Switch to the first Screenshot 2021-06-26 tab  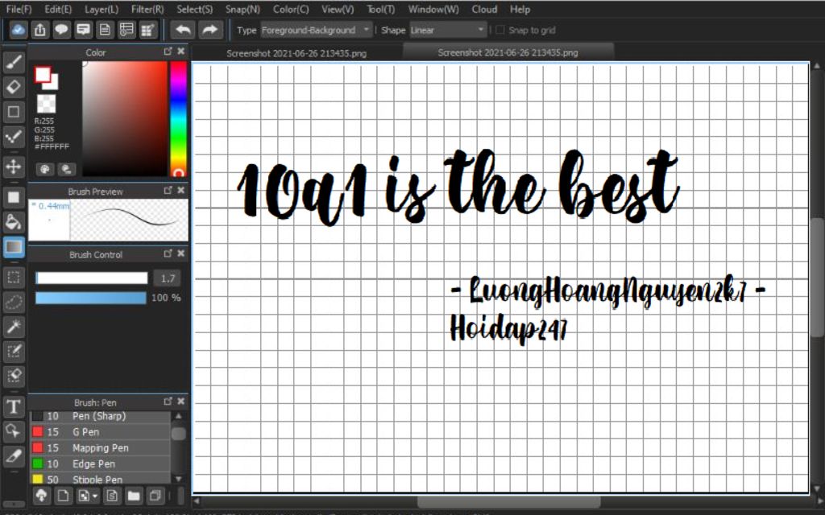[x=296, y=53]
